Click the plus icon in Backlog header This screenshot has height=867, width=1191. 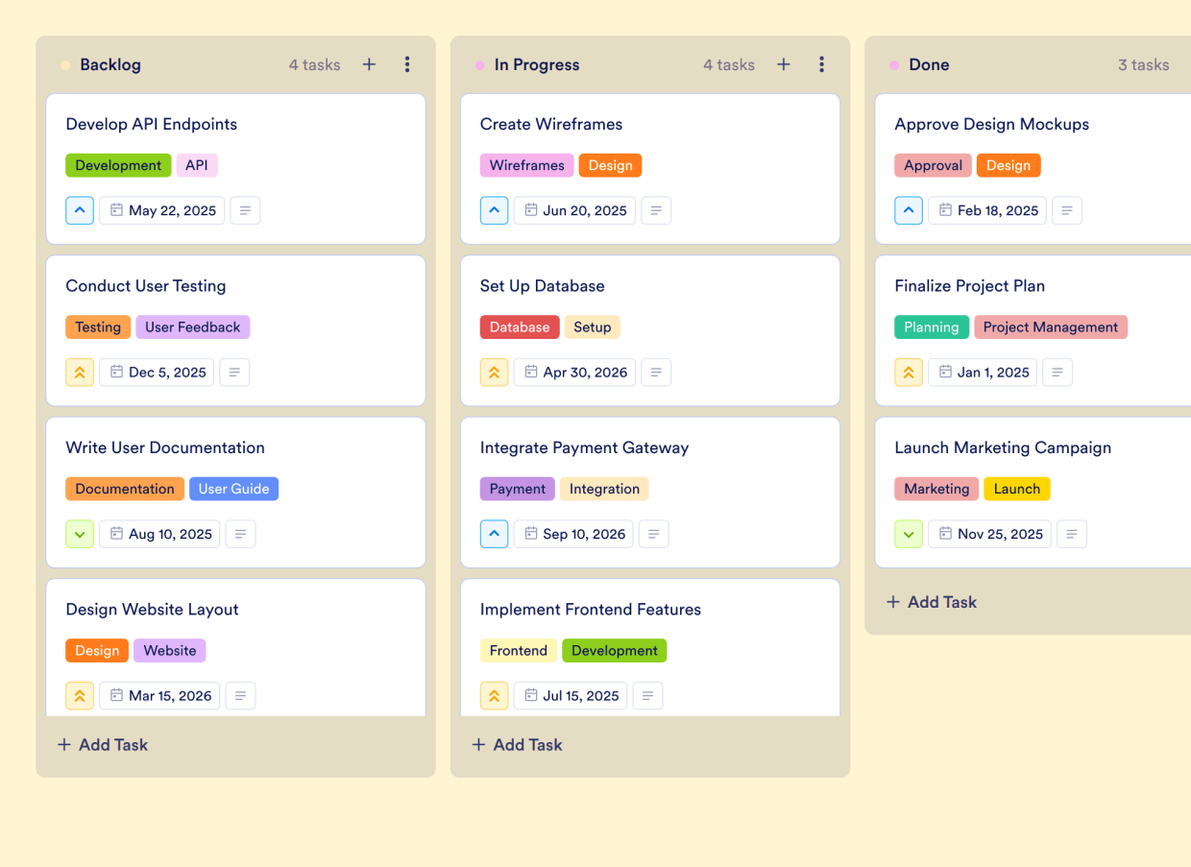369,64
